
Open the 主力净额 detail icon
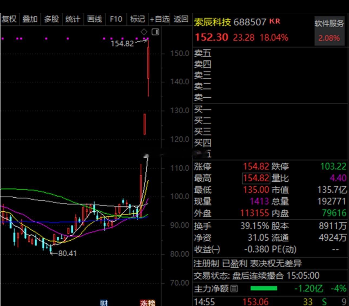(x=234, y=289)
